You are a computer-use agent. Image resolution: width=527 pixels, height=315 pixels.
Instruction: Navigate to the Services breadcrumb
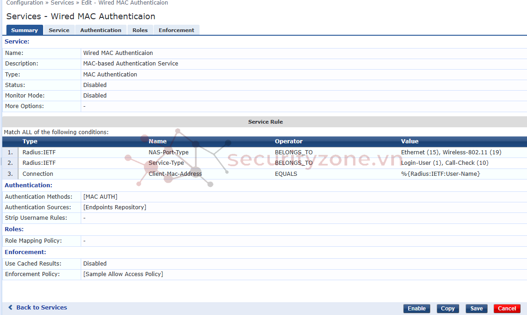pos(62,3)
